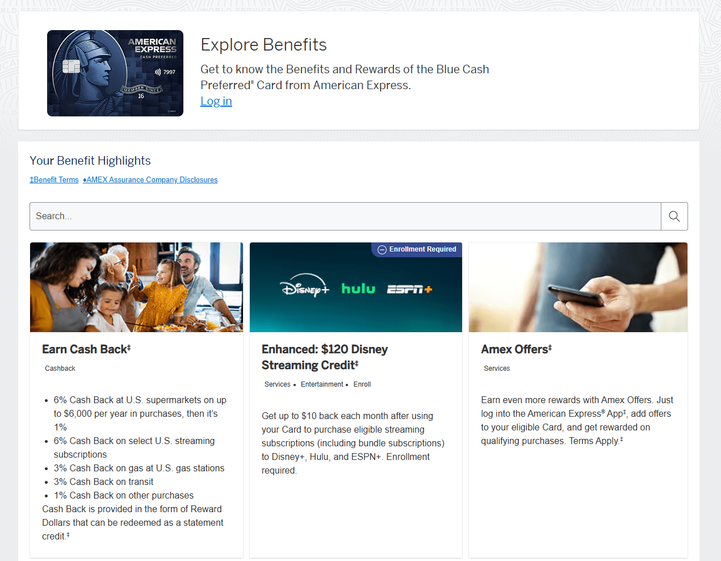
Task: Select the Entertainment tag
Action: pos(322,384)
